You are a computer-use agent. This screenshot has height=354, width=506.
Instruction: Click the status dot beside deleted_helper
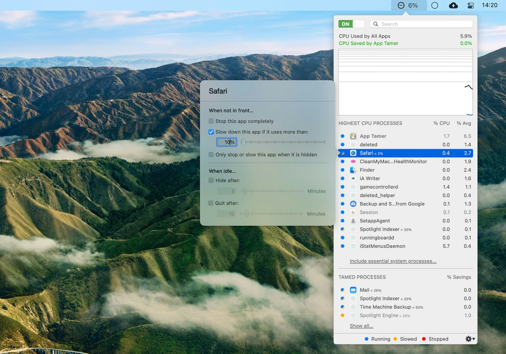pyautogui.click(x=343, y=195)
